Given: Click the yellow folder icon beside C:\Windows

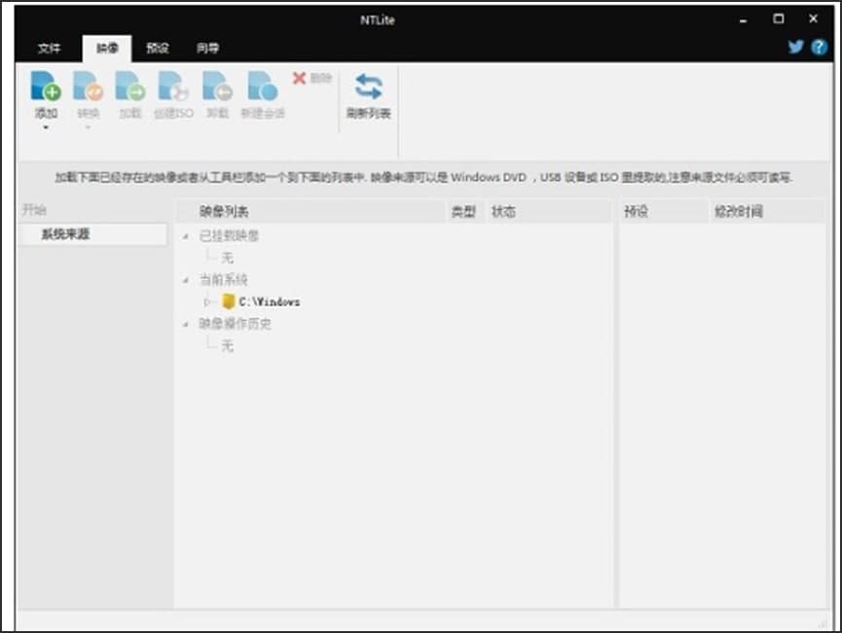Looking at the screenshot, I should tap(227, 300).
